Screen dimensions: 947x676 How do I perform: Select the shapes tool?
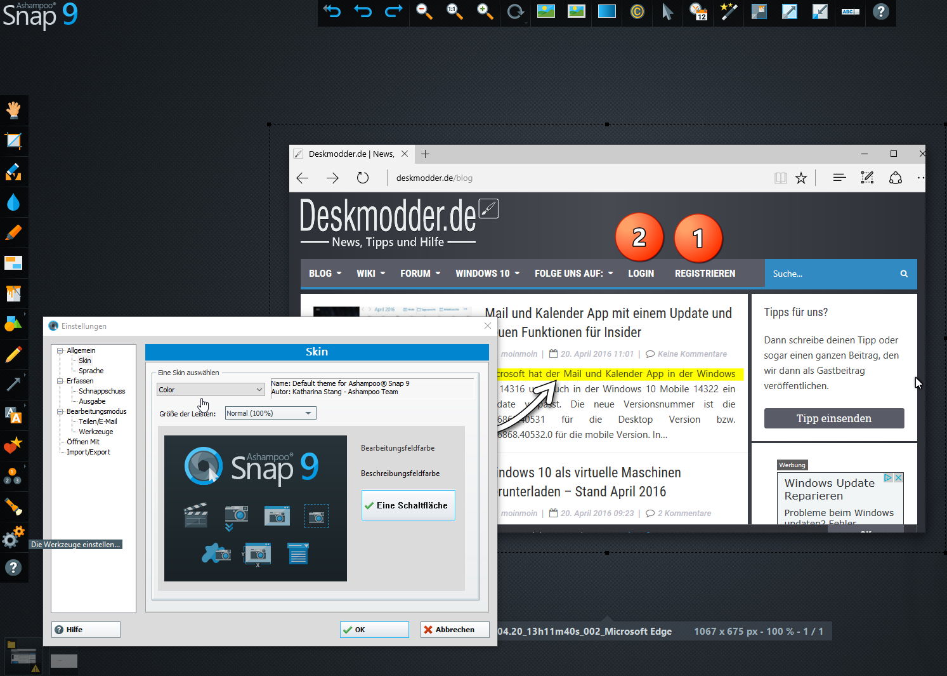[13, 324]
